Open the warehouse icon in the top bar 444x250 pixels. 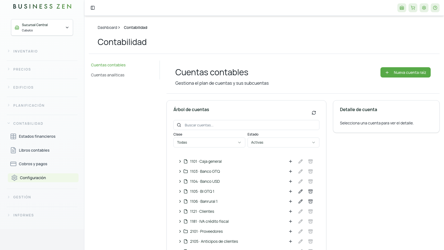[402, 8]
